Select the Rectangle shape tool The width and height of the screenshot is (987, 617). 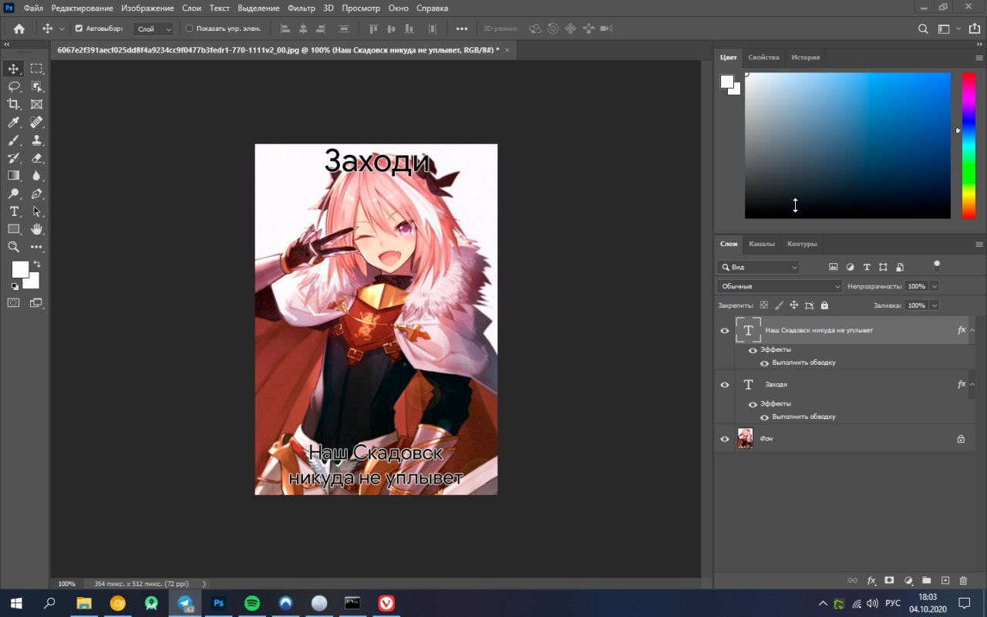14,229
